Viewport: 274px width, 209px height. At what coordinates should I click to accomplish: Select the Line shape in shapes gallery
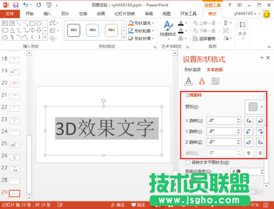click(x=19, y=24)
